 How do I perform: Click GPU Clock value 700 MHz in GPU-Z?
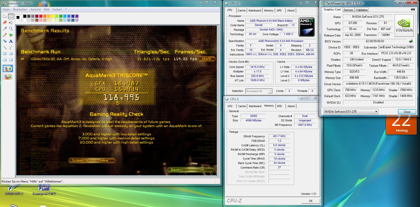click(350, 90)
